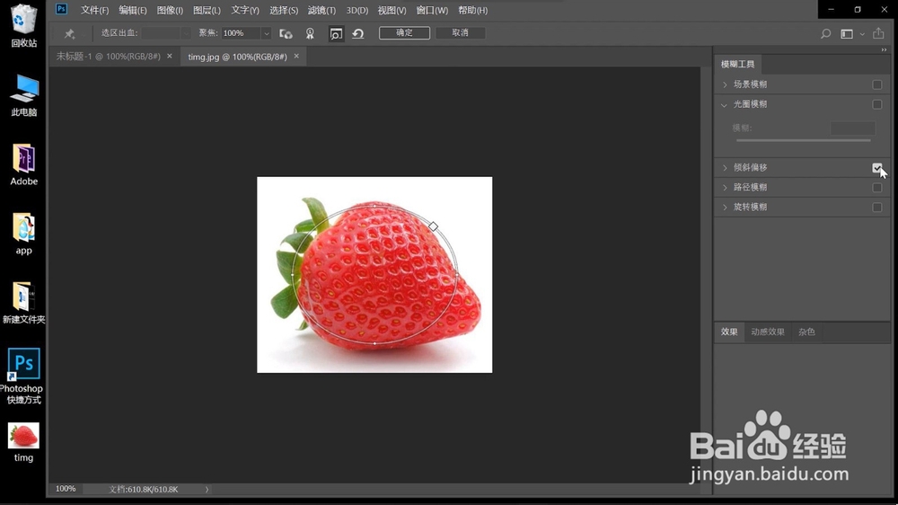Open the app folder on desktop

[x=23, y=234]
